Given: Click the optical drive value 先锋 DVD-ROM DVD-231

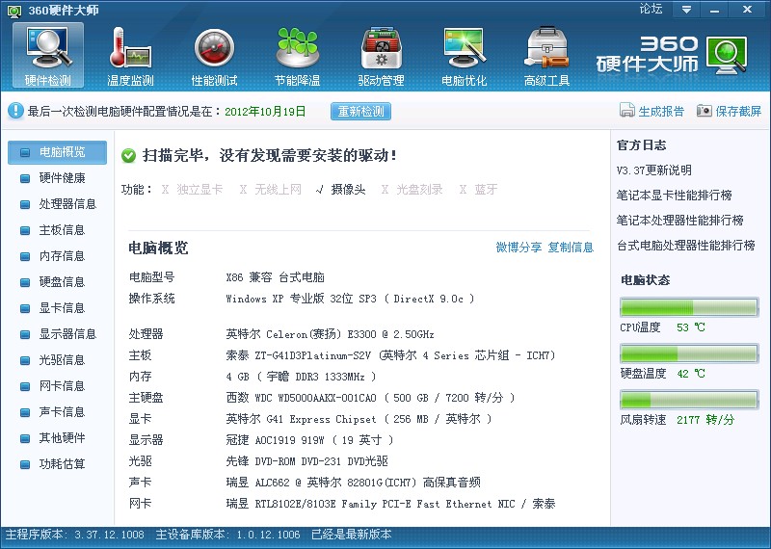Looking at the screenshot, I should 306,461.
